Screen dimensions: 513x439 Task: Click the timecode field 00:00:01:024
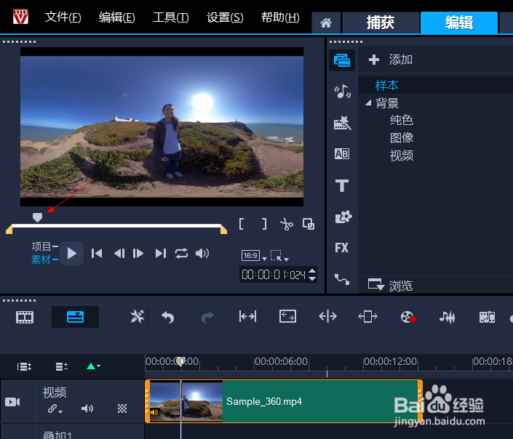pos(274,275)
